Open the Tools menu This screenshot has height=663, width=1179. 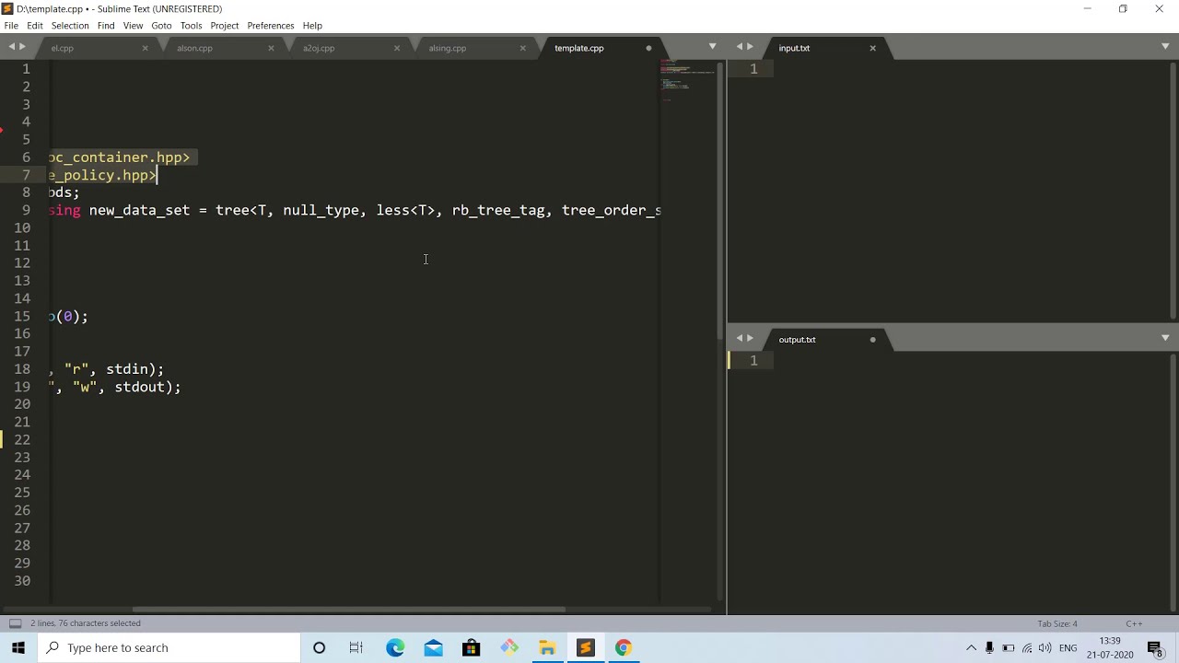pyautogui.click(x=191, y=26)
